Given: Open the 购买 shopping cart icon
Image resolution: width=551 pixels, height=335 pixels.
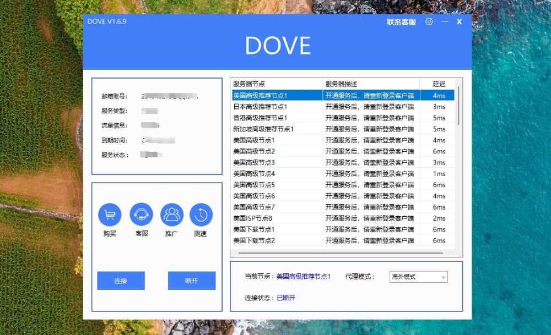Looking at the screenshot, I should (110, 215).
